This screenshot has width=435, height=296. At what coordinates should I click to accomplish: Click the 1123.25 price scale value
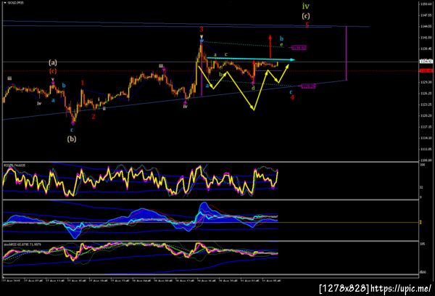426,104
